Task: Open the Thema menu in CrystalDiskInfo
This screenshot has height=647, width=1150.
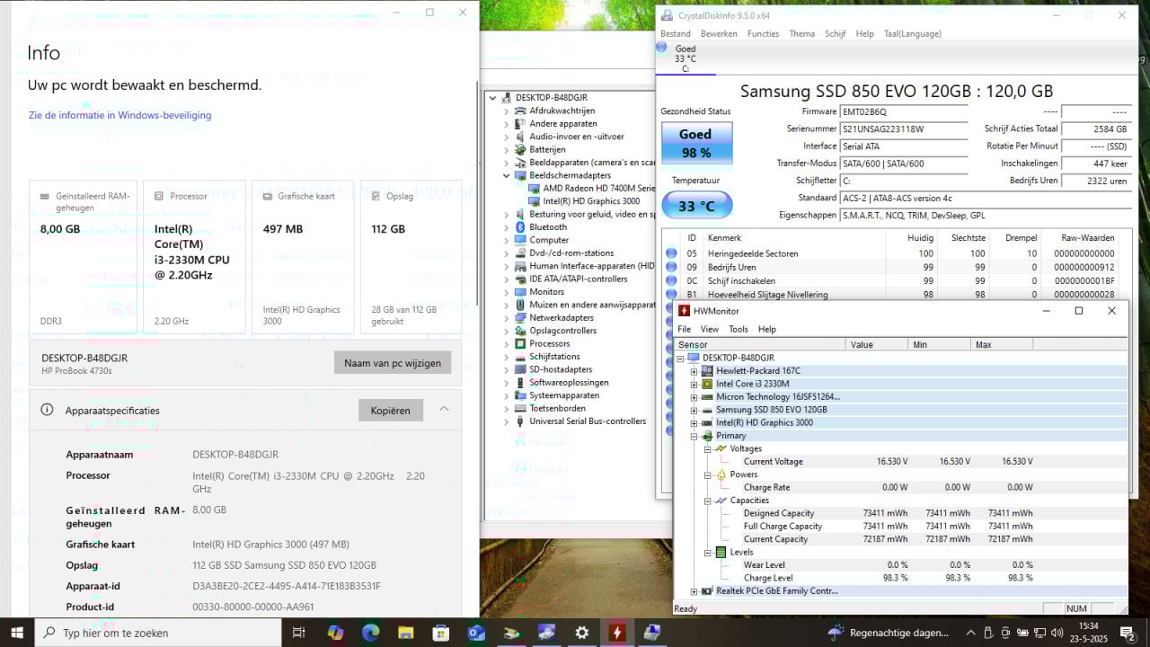Action: click(x=801, y=34)
